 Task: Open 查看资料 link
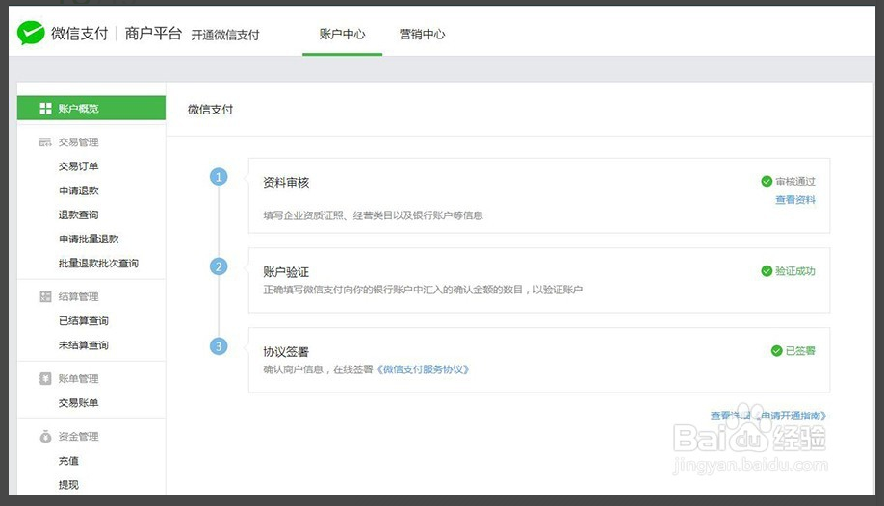pos(795,200)
